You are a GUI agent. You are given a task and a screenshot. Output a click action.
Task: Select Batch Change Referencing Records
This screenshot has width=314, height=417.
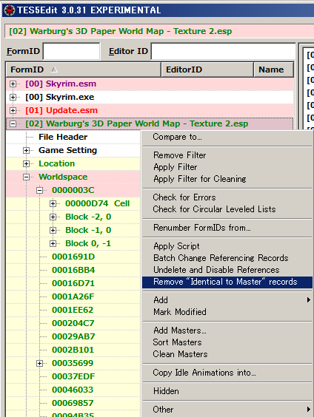227,258
